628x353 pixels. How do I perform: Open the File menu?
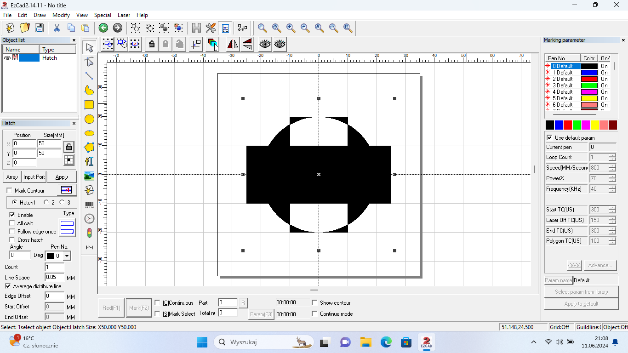pyautogui.click(x=7, y=15)
